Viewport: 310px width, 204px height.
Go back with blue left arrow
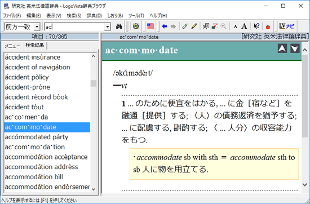[x=165, y=26]
